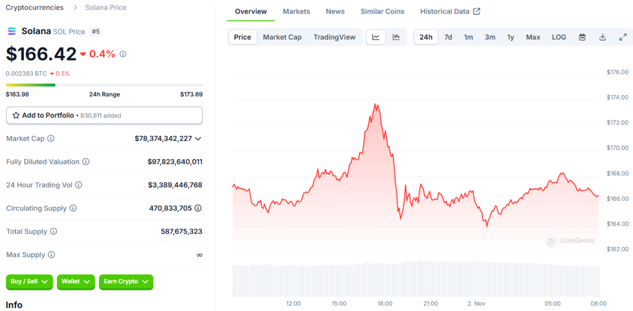
Task: Open the Historical Data tab
Action: (450, 11)
